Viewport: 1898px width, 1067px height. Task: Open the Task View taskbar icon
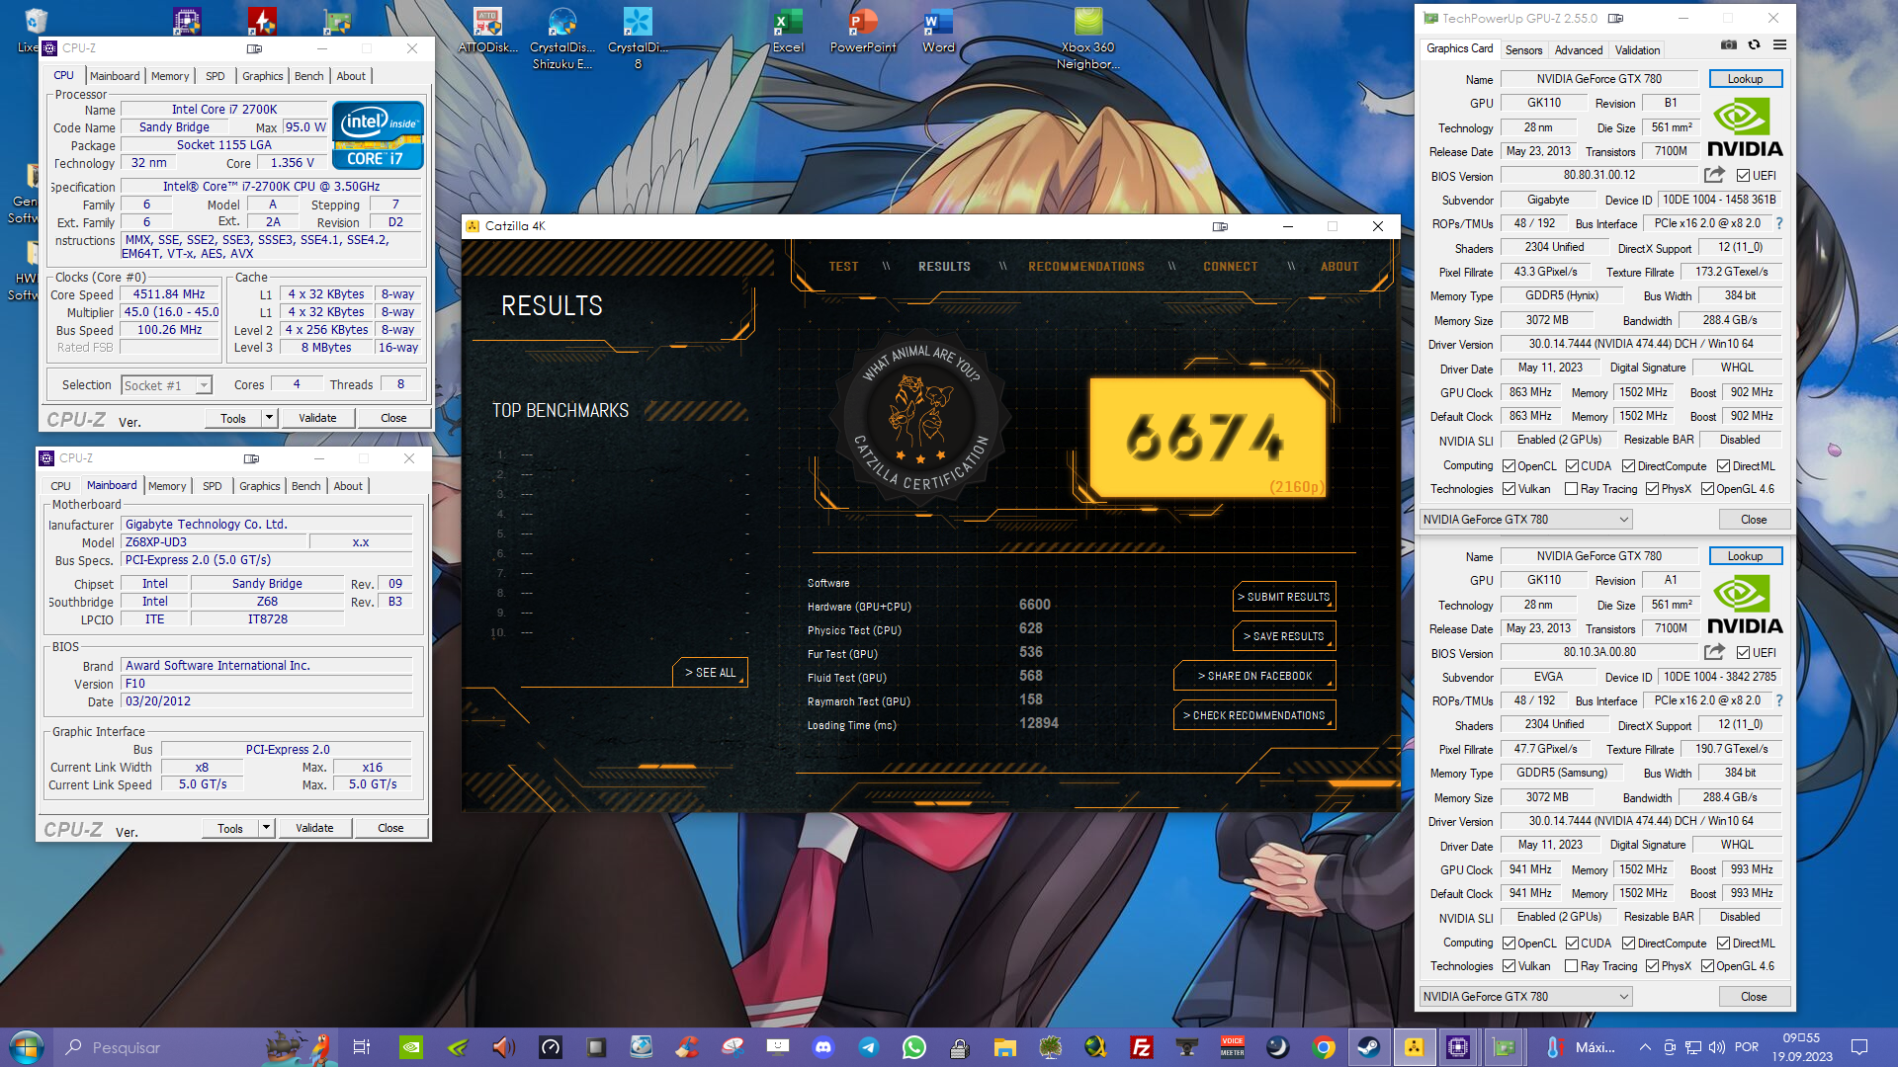[x=362, y=1047]
